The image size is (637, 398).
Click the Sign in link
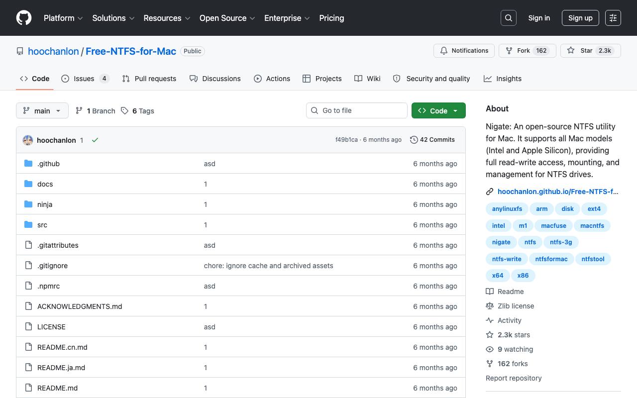(539, 18)
